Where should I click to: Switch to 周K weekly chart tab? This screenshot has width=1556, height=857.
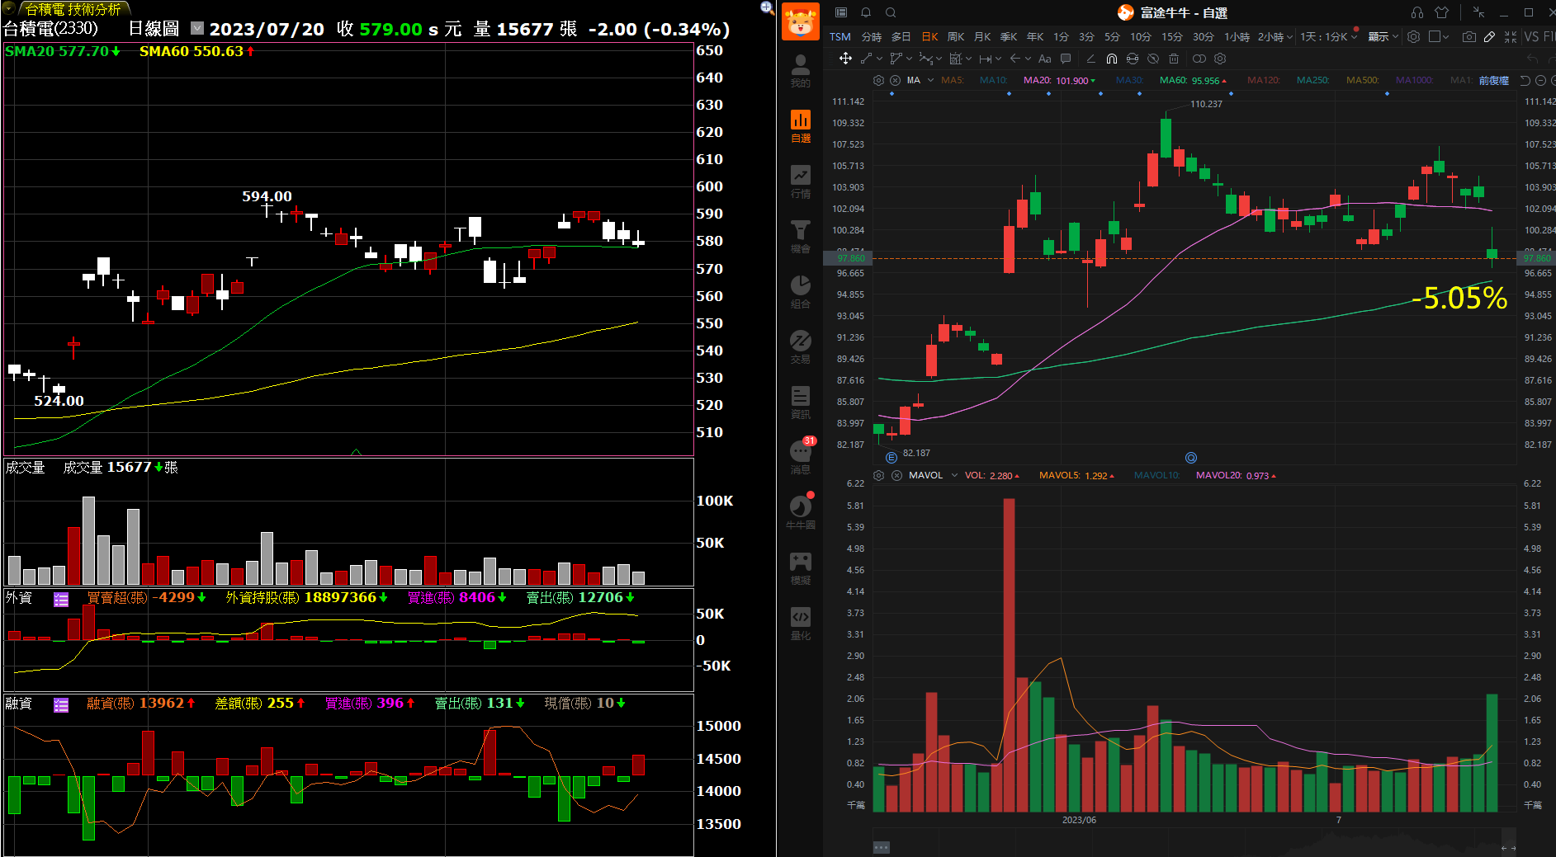[x=956, y=37]
